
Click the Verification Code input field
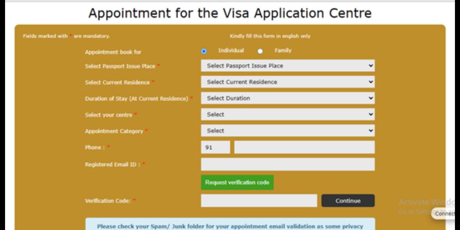(258, 200)
